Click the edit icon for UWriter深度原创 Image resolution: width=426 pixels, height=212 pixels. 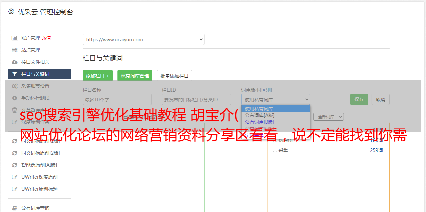click(x=15, y=177)
